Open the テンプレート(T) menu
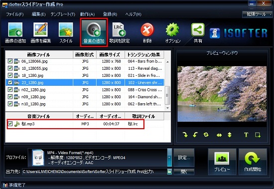Image resolution: width=274 pixels, height=189 pixels. coord(63,14)
